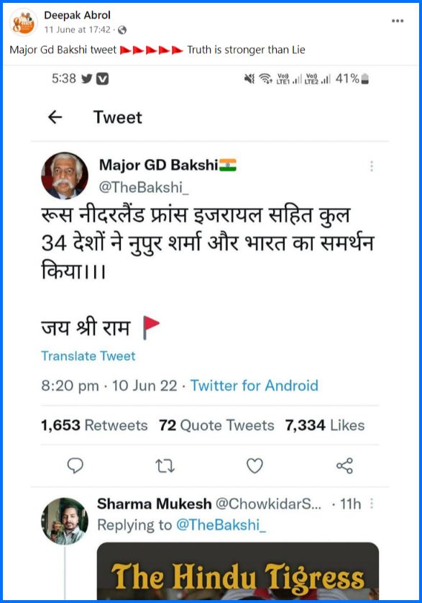Like the tweet with the heart icon
Screen dimensions: 422x603
(x=254, y=466)
